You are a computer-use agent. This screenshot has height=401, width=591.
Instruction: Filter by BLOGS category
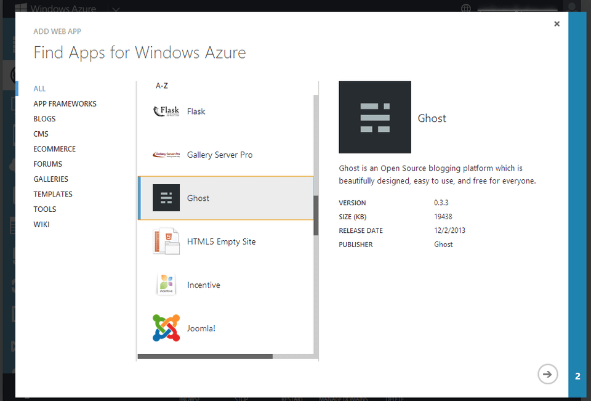44,119
